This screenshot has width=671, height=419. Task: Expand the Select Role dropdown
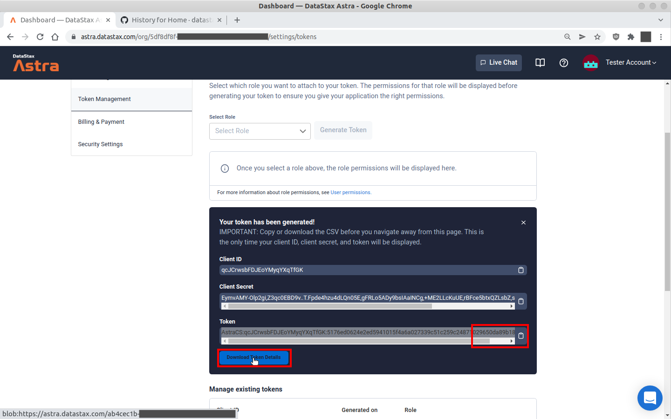tap(260, 131)
